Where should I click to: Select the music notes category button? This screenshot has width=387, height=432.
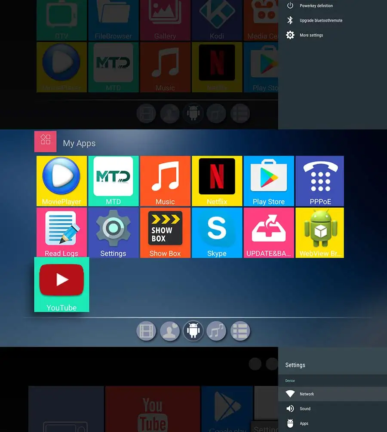(217, 331)
